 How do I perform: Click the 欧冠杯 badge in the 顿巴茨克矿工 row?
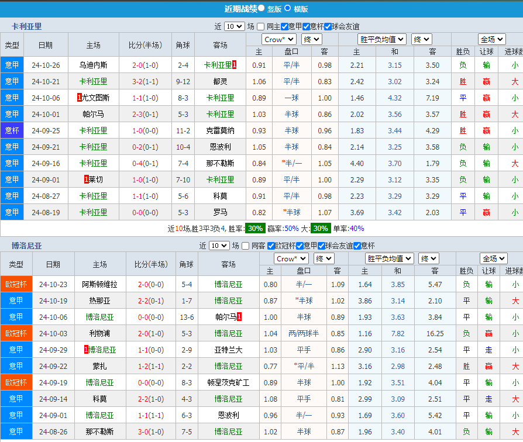pyautogui.click(x=16, y=382)
